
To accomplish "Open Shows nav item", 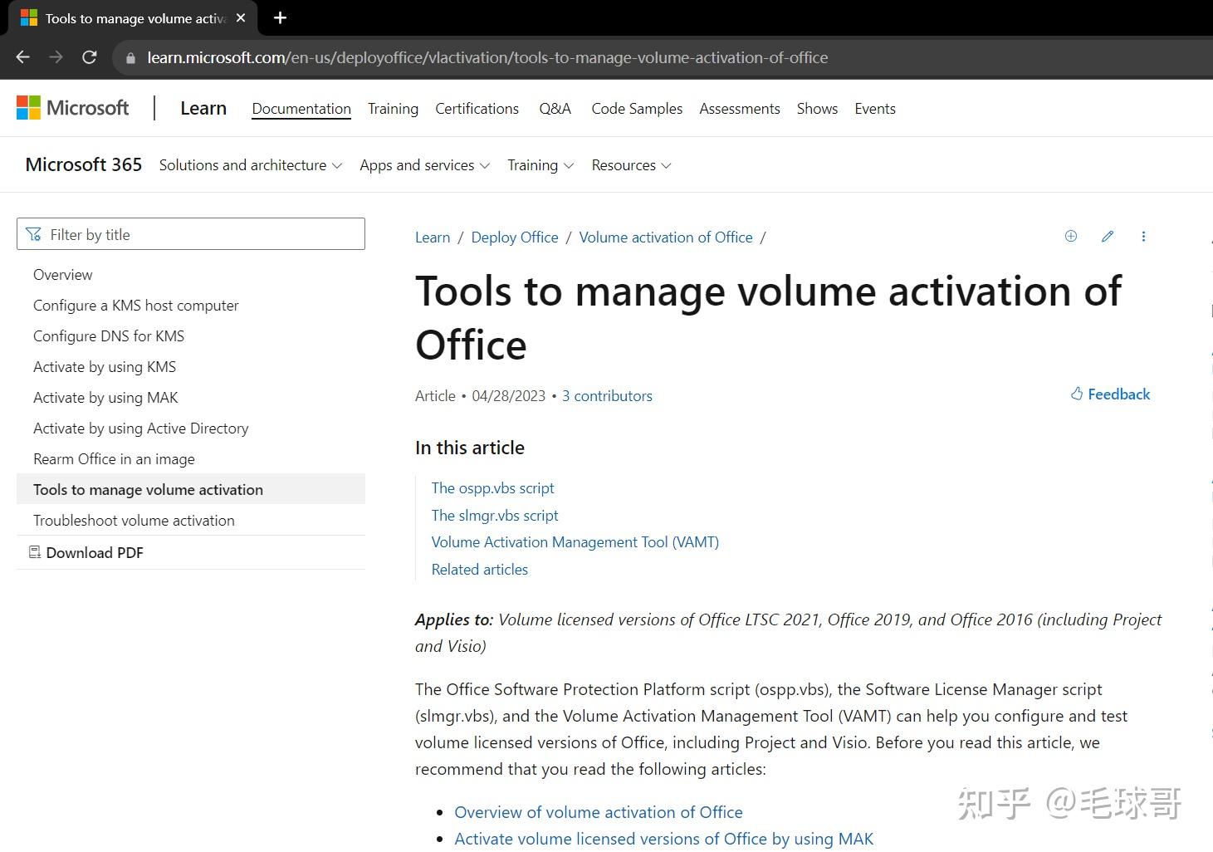I will 817,109.
